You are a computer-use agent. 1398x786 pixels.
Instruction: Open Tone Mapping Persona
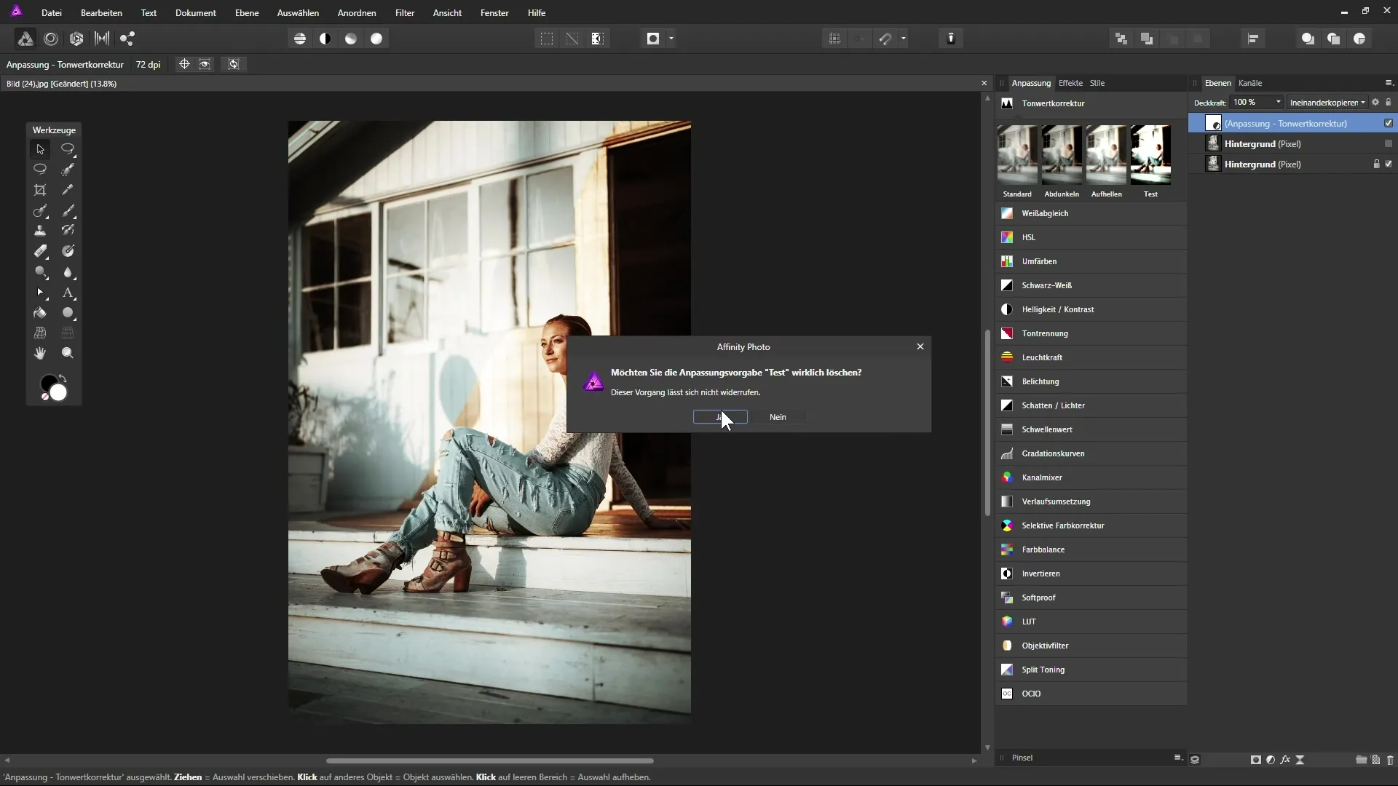[102, 39]
